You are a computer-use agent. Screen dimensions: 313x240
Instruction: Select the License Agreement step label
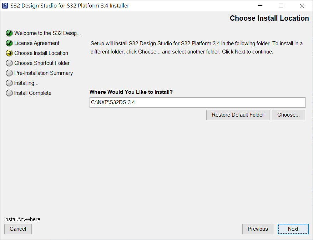pyautogui.click(x=37, y=43)
